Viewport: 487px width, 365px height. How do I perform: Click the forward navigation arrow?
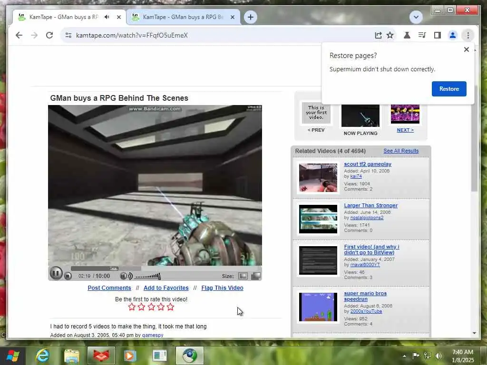pyautogui.click(x=34, y=35)
